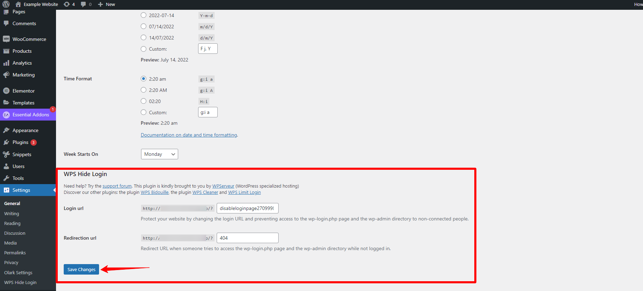Select the 02:20 24-hour time format
Image resolution: width=643 pixels, height=291 pixels.
click(x=144, y=101)
